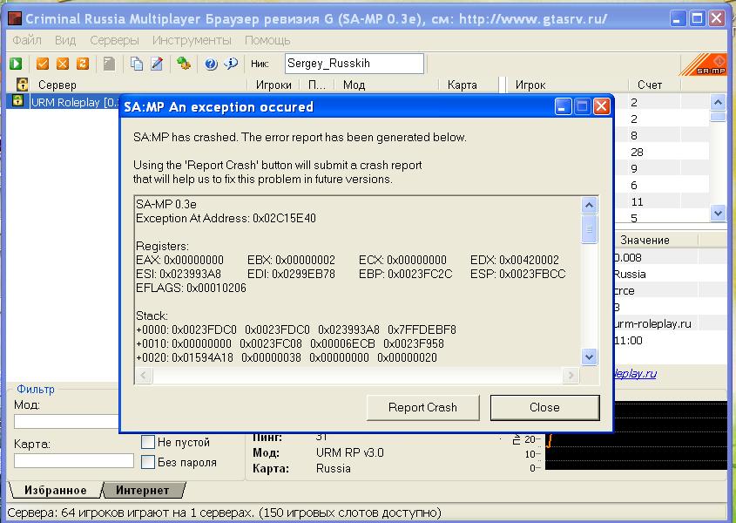
Task: Click the score value 28
Action: [637, 153]
